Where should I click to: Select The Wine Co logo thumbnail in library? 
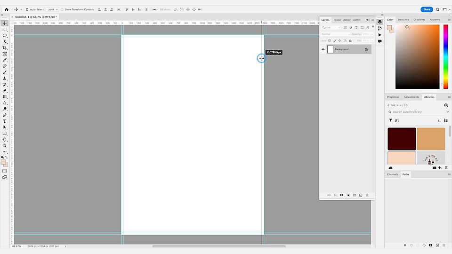pos(431,159)
